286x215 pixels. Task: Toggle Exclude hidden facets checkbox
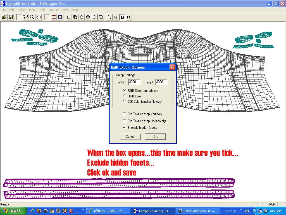coord(125,128)
